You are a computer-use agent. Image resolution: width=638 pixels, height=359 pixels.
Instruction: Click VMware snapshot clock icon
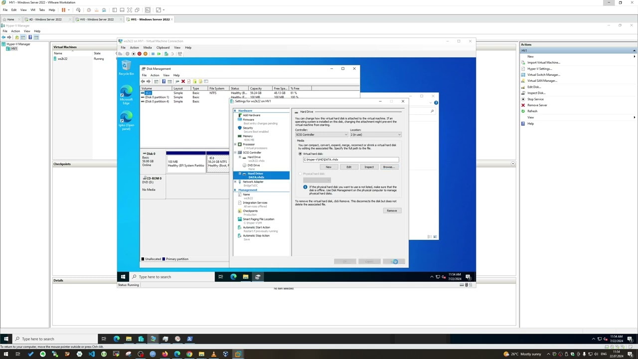pyautogui.click(x=89, y=10)
